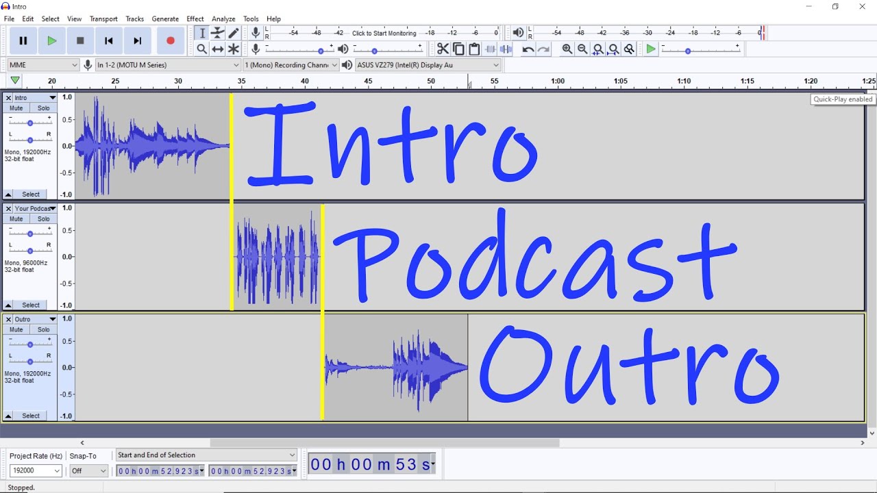This screenshot has width=877, height=493.
Task: Zoom Out on the timeline
Action: coord(582,49)
